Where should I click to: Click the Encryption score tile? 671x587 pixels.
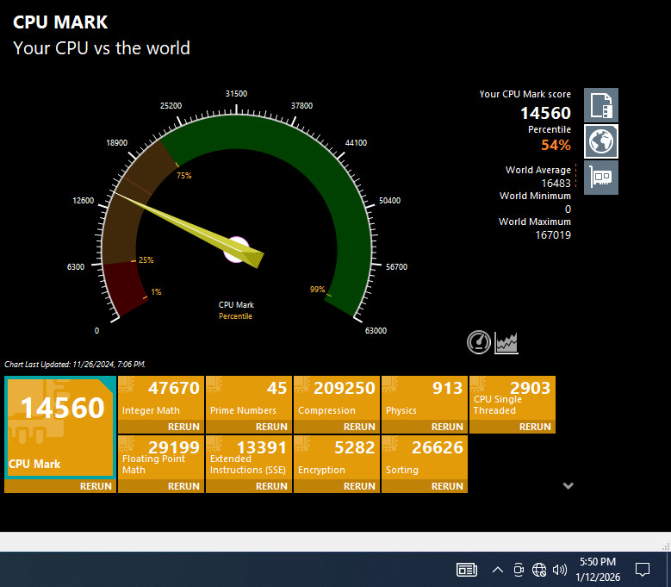(x=337, y=457)
